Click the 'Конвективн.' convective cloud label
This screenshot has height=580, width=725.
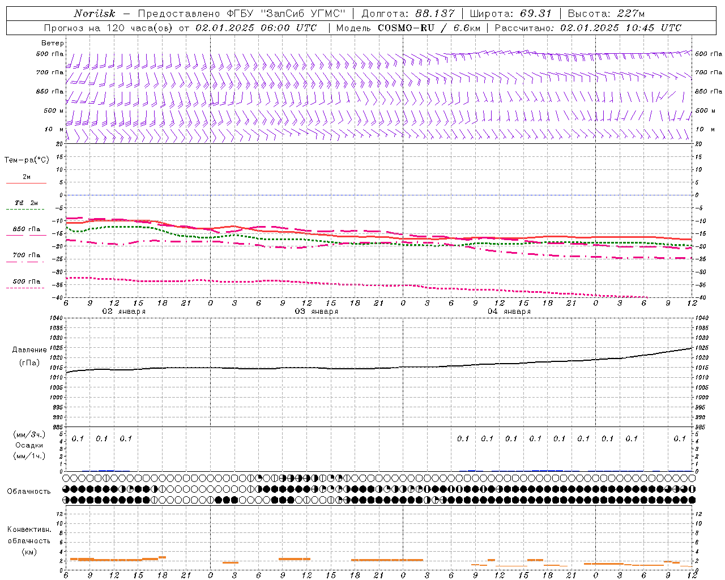(x=29, y=530)
